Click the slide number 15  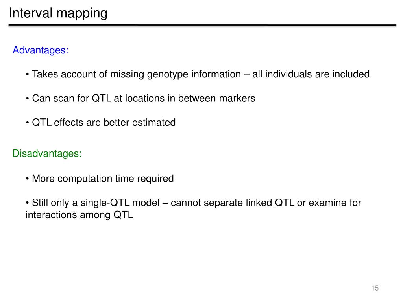click(375, 288)
